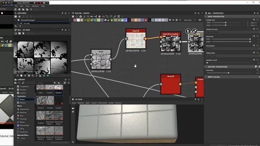Image resolution: width=260 pixels, height=146 pixels.
Task: Click the undo arrow in main toolbar
Action: click(x=31, y=10)
